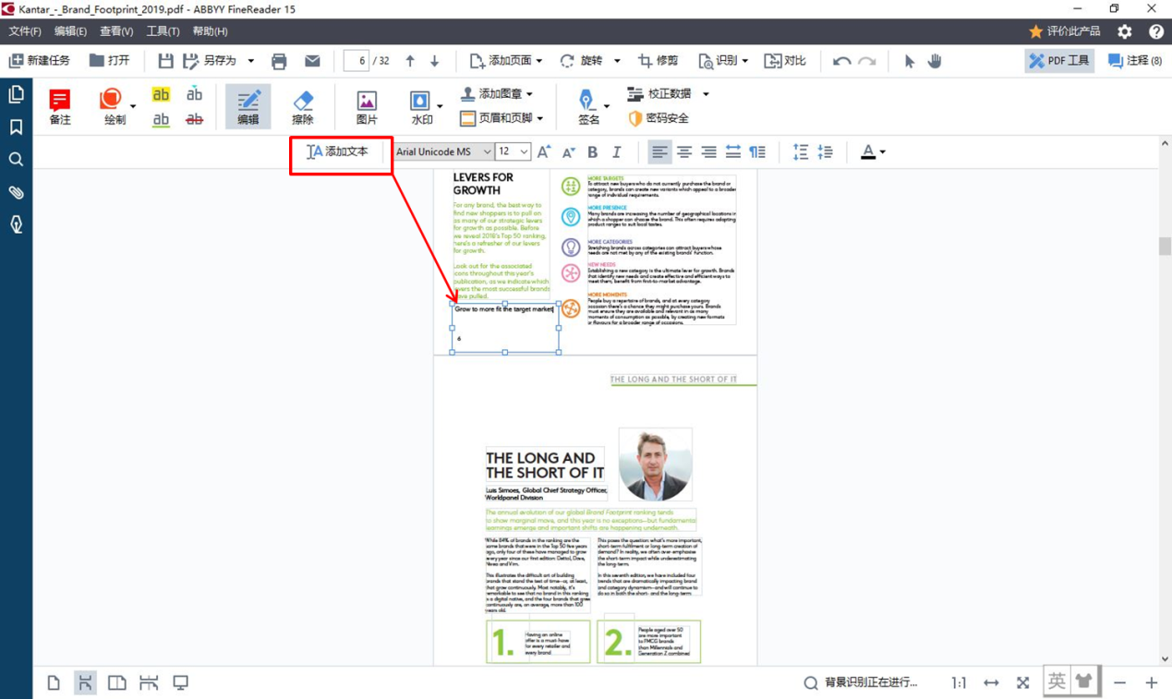Open the Search panel in the left sidebar

click(x=16, y=160)
